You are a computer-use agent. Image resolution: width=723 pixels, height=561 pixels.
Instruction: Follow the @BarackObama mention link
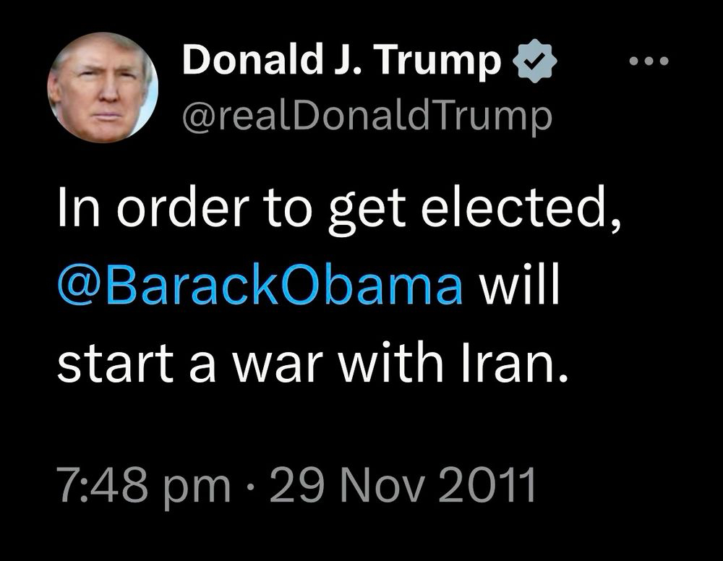pos(260,286)
